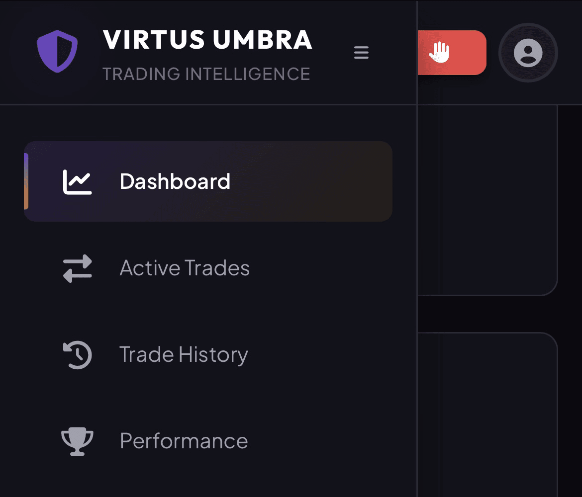
Task: Select the Performance trophy icon
Action: 77,441
